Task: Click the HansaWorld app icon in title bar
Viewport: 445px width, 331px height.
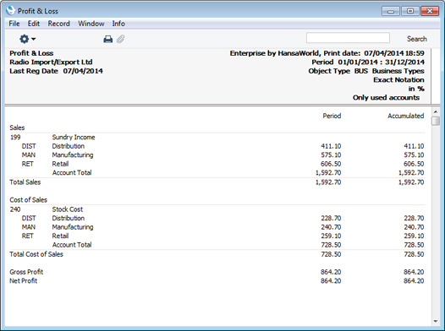Action: coord(10,11)
